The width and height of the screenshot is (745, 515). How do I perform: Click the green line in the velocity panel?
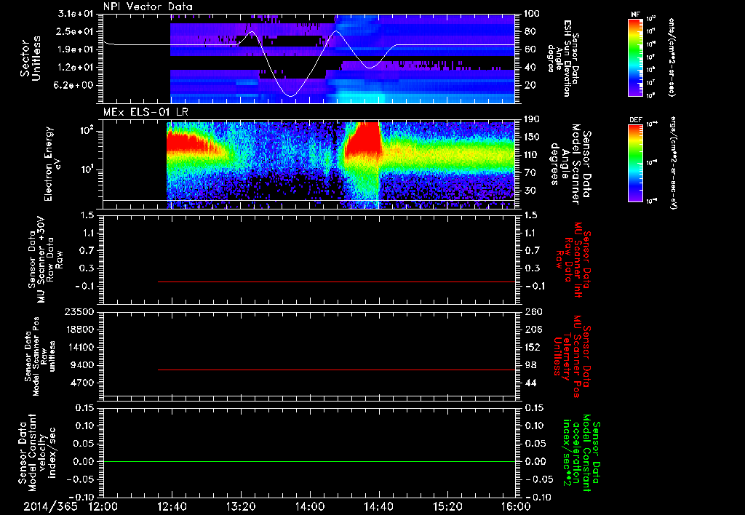(309, 461)
